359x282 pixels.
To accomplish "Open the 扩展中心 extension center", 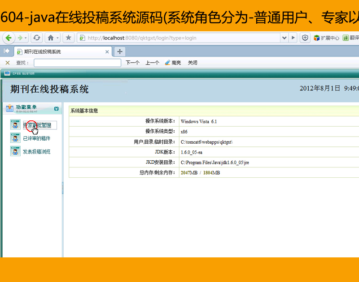I will point(326,38).
